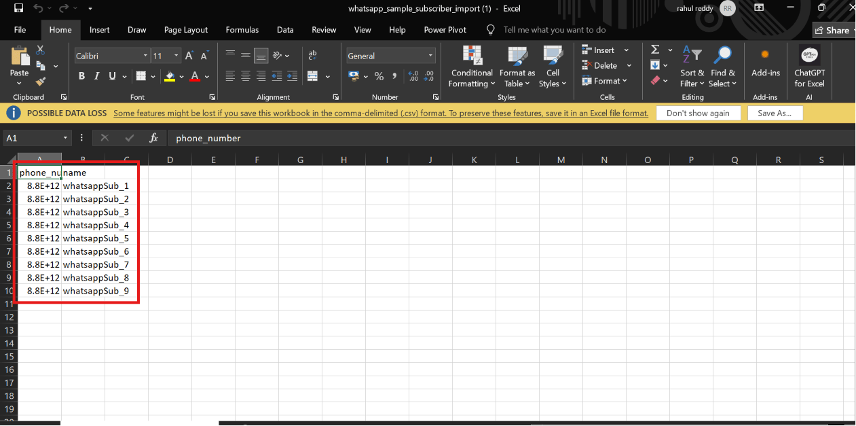The height and width of the screenshot is (426, 856).
Task: Switch to the Page Layout tab
Action: (x=186, y=30)
